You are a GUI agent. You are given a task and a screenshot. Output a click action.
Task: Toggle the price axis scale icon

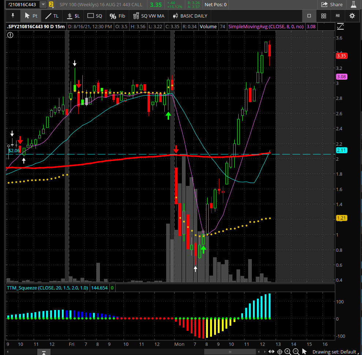coord(340,26)
